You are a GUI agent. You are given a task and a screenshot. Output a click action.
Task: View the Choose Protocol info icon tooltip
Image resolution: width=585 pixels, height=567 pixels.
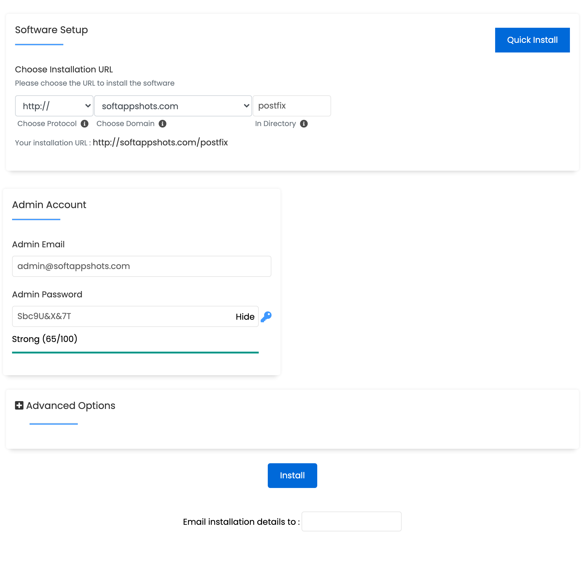85,124
